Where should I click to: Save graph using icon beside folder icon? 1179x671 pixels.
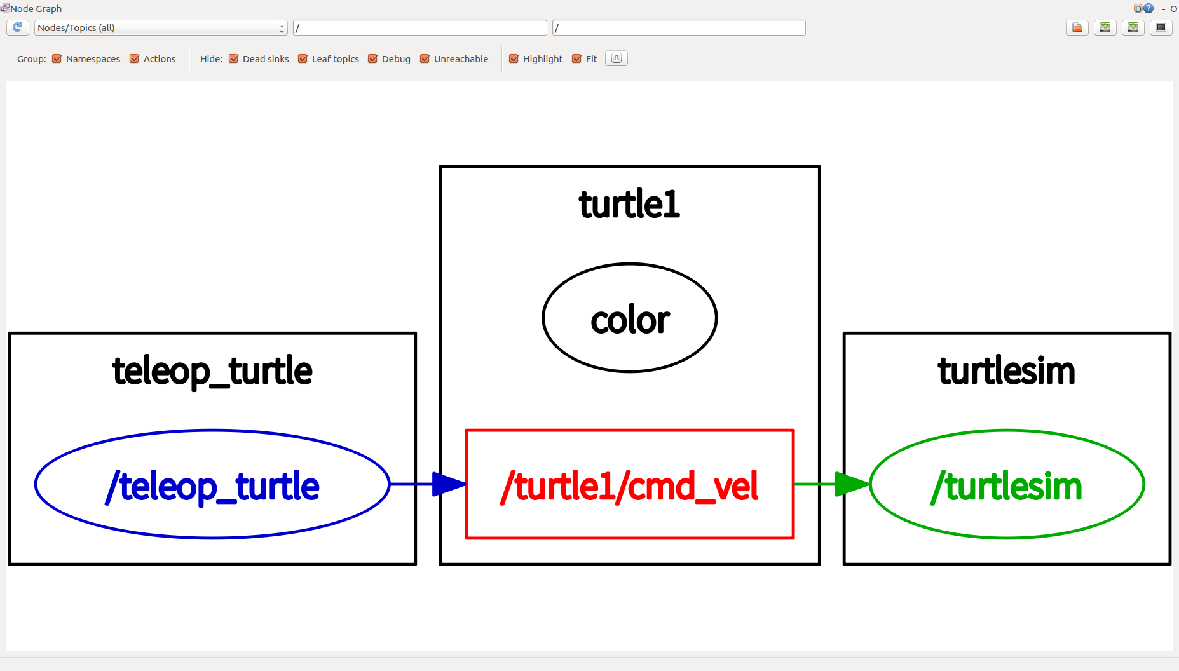pyautogui.click(x=1105, y=27)
